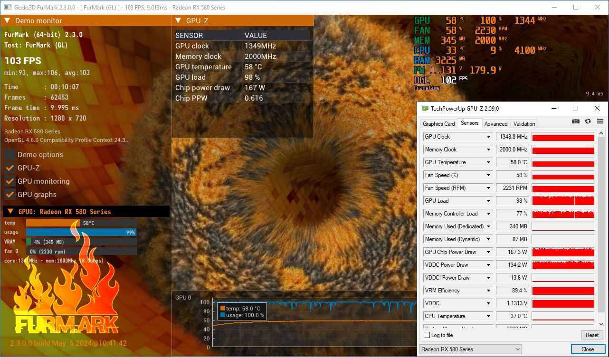Screen dimensions: 609x357
Task: Click the GPU Clock red history graph
Action: [563, 137]
